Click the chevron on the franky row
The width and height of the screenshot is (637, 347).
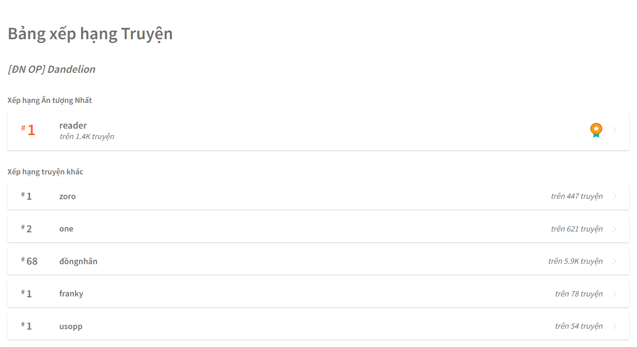pos(614,294)
